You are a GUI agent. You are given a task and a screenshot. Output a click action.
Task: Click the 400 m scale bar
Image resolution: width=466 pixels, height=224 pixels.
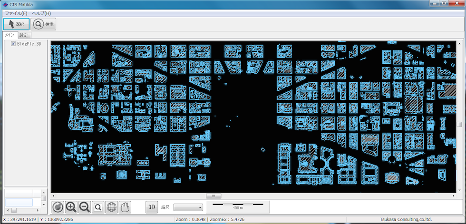tap(238, 206)
